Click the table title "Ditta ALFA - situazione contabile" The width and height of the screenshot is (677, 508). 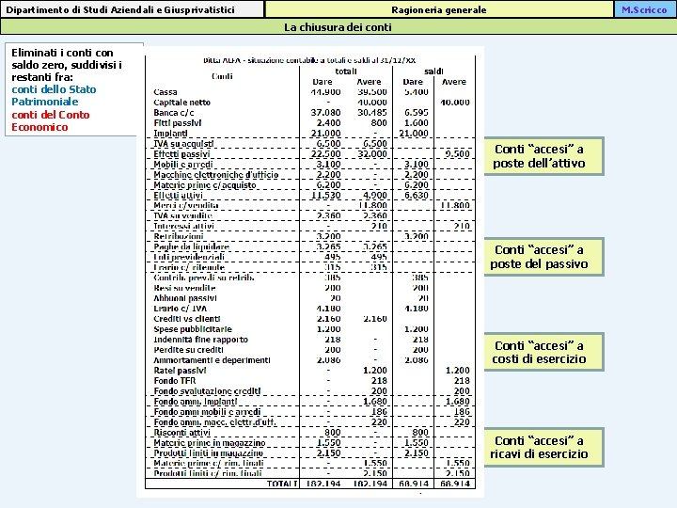(309, 60)
